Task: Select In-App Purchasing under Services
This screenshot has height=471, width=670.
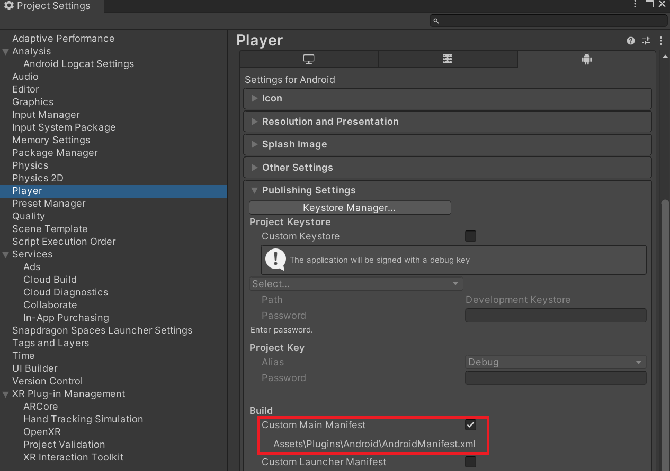Action: pos(66,318)
